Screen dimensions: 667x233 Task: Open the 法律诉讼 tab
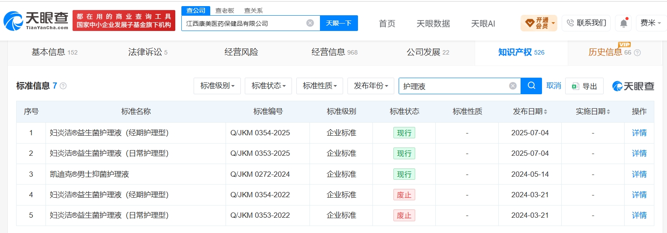tap(148, 52)
